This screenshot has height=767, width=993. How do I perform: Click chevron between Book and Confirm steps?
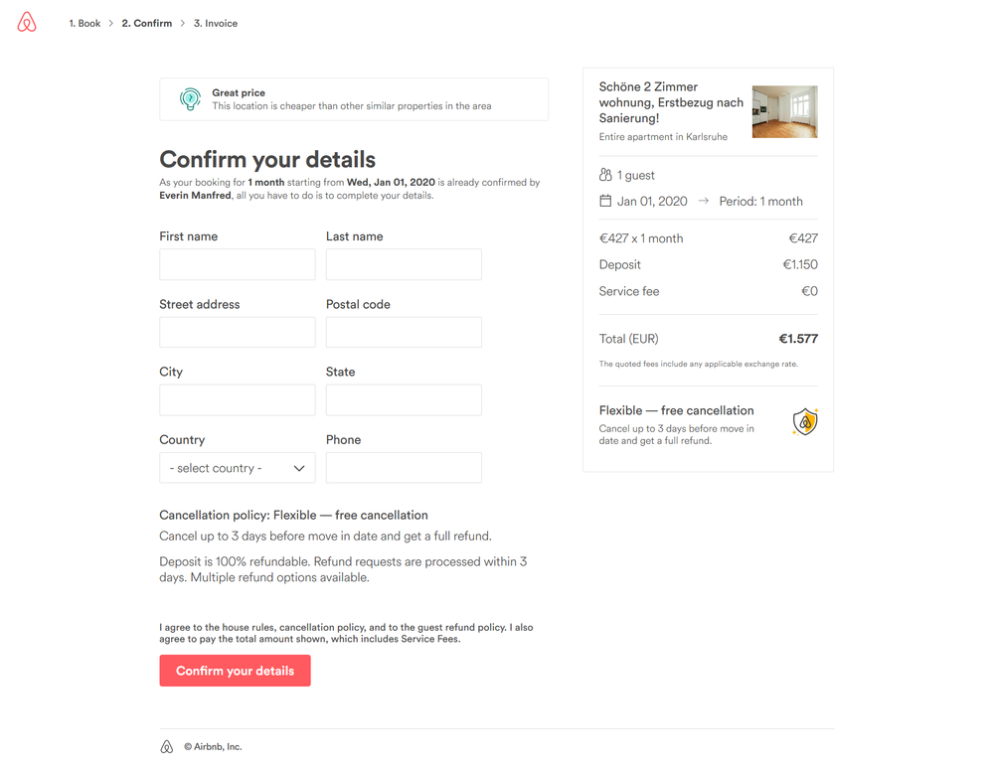[x=111, y=23]
